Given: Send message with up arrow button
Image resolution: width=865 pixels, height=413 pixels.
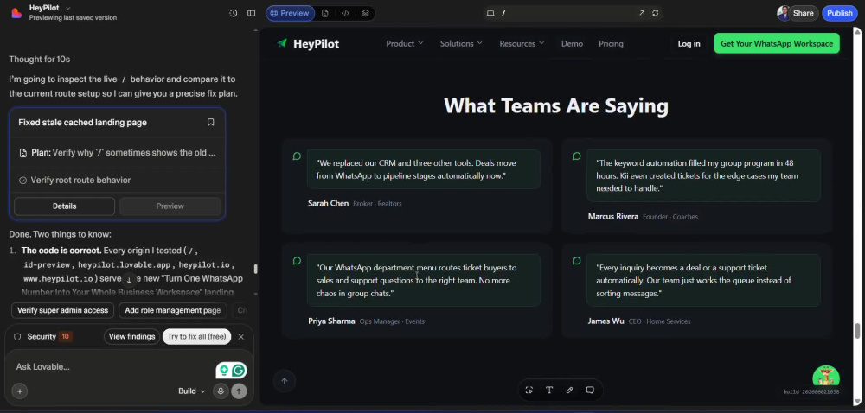Looking at the screenshot, I should (x=239, y=391).
